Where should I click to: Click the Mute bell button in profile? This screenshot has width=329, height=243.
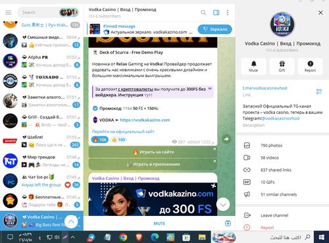[x=253, y=67]
